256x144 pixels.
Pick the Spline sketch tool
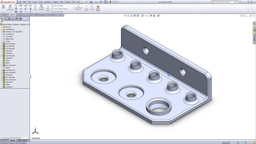point(26,5)
